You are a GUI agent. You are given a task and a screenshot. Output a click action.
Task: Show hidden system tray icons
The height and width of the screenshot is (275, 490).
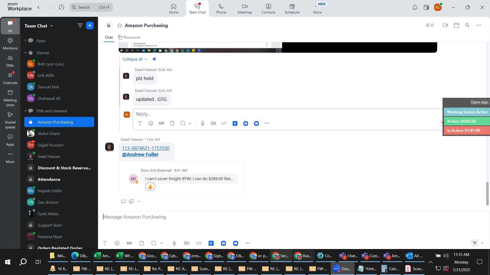(x=430, y=262)
